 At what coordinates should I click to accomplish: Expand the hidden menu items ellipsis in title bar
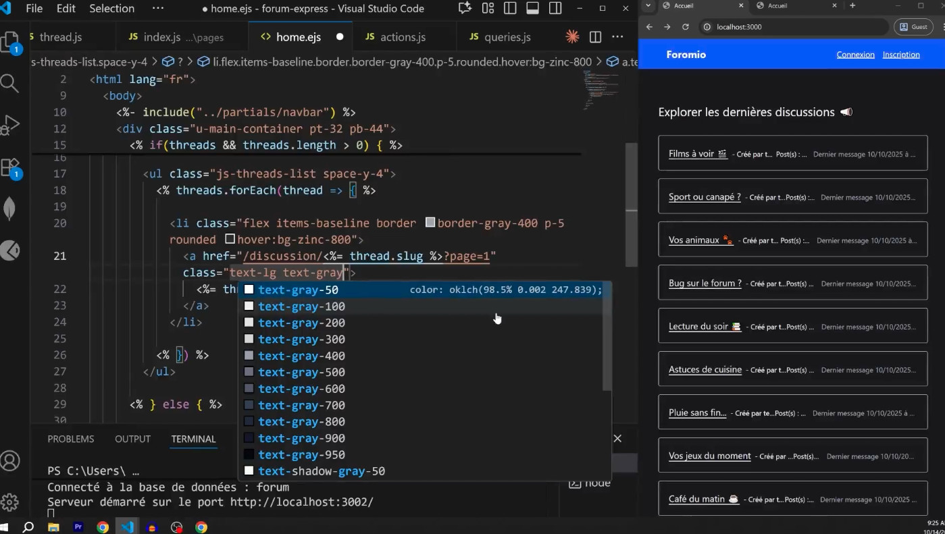tap(157, 8)
